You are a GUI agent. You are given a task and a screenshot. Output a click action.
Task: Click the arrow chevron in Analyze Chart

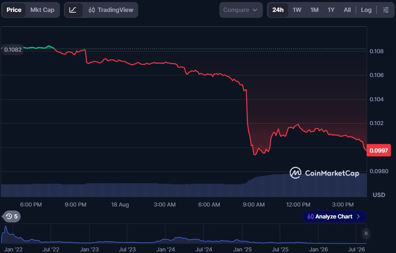coord(358,216)
